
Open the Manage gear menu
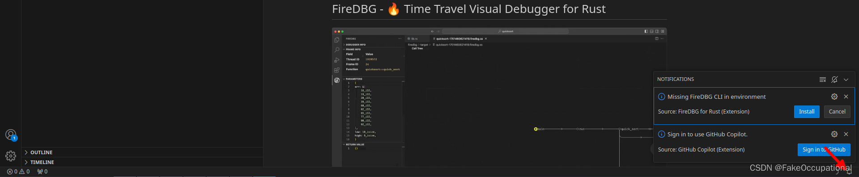[11, 156]
